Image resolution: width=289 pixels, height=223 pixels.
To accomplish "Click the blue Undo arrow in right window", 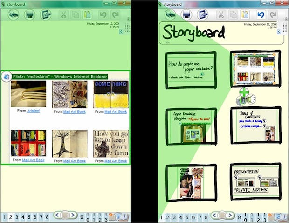I will [261, 14].
